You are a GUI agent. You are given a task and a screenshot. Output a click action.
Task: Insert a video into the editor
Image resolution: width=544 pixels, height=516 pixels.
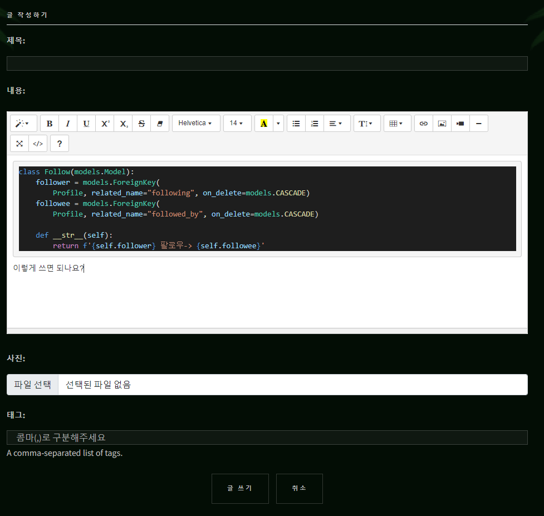[x=460, y=124]
